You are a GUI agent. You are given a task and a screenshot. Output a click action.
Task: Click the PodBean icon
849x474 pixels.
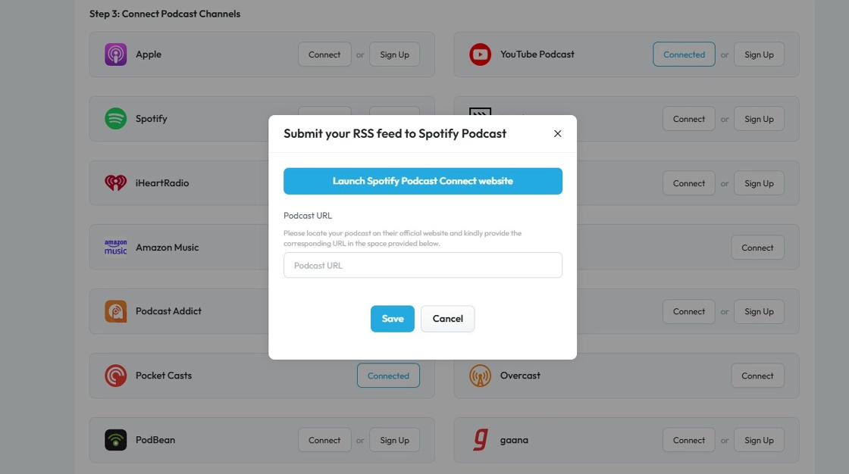click(116, 440)
